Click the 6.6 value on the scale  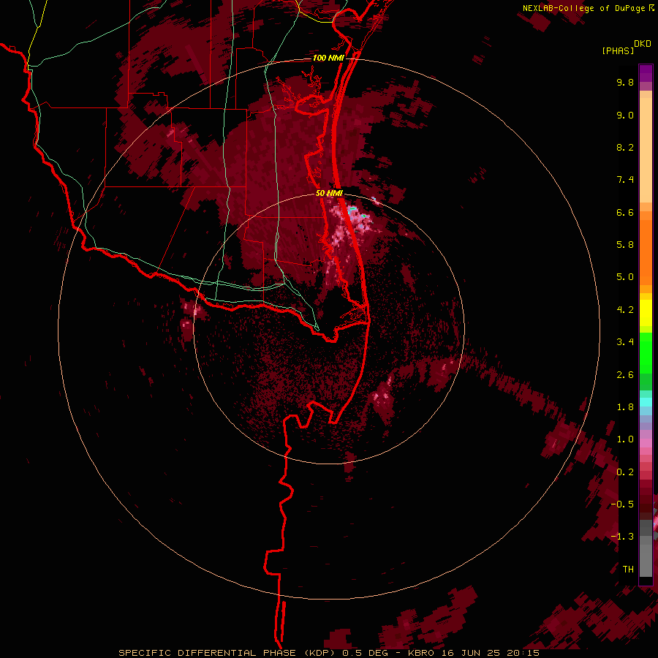coord(625,212)
